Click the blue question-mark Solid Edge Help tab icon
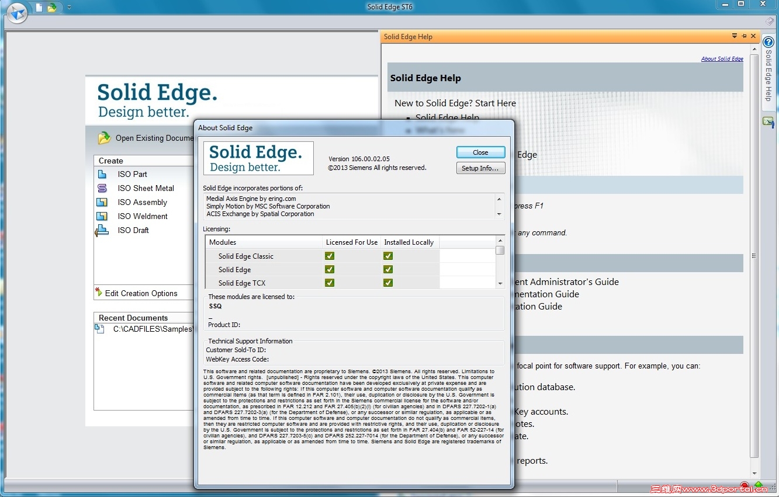The width and height of the screenshot is (779, 497). point(768,42)
